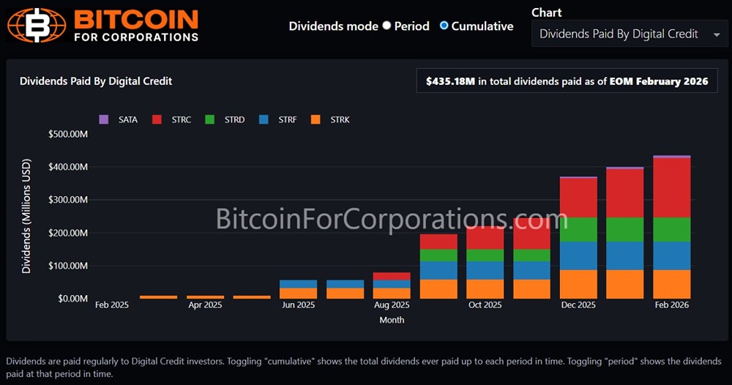Toggle the SATA legend swatch

(x=103, y=119)
